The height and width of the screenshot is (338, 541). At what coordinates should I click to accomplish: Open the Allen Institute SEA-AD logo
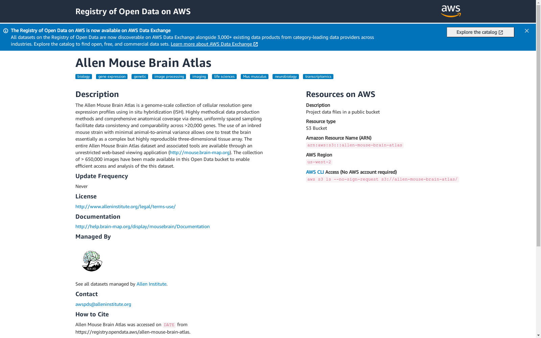pos(92,261)
